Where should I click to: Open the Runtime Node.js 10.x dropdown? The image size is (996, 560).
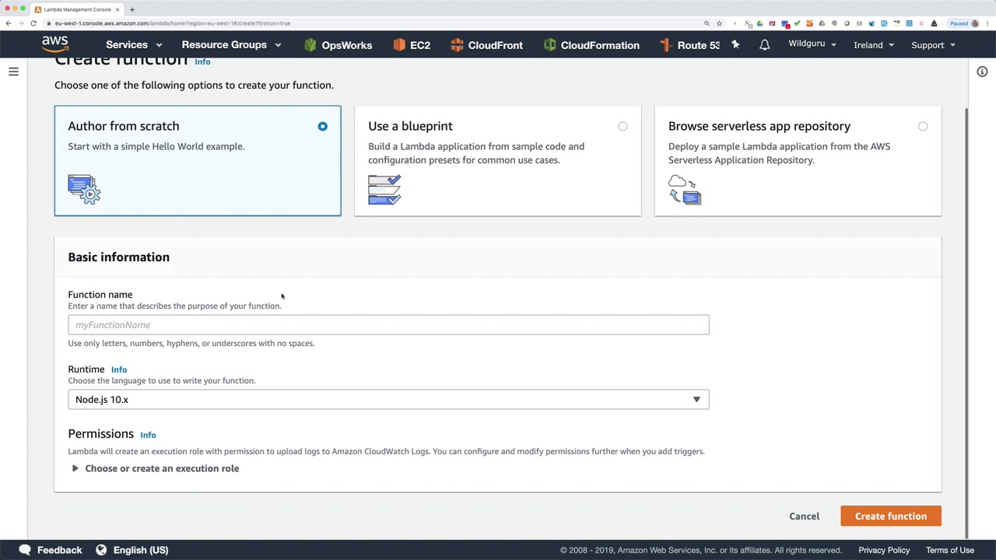388,400
